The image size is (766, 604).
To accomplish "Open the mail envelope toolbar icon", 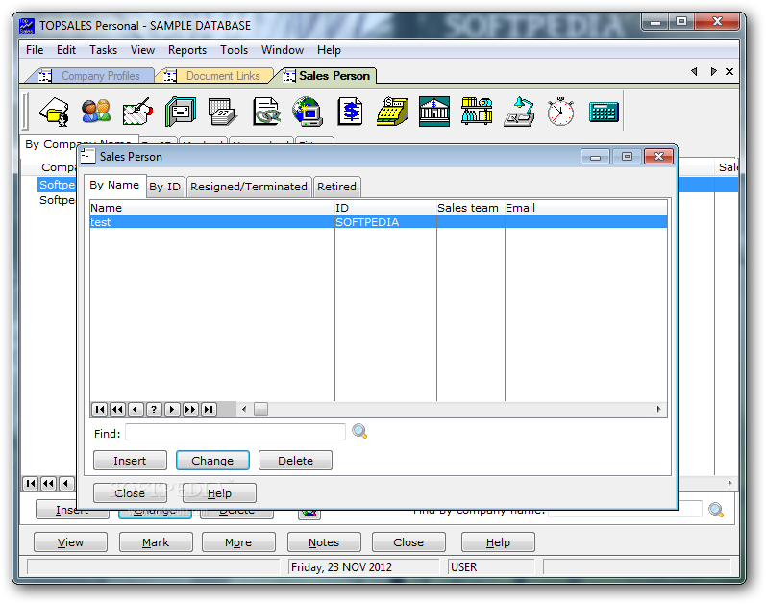I will click(181, 112).
